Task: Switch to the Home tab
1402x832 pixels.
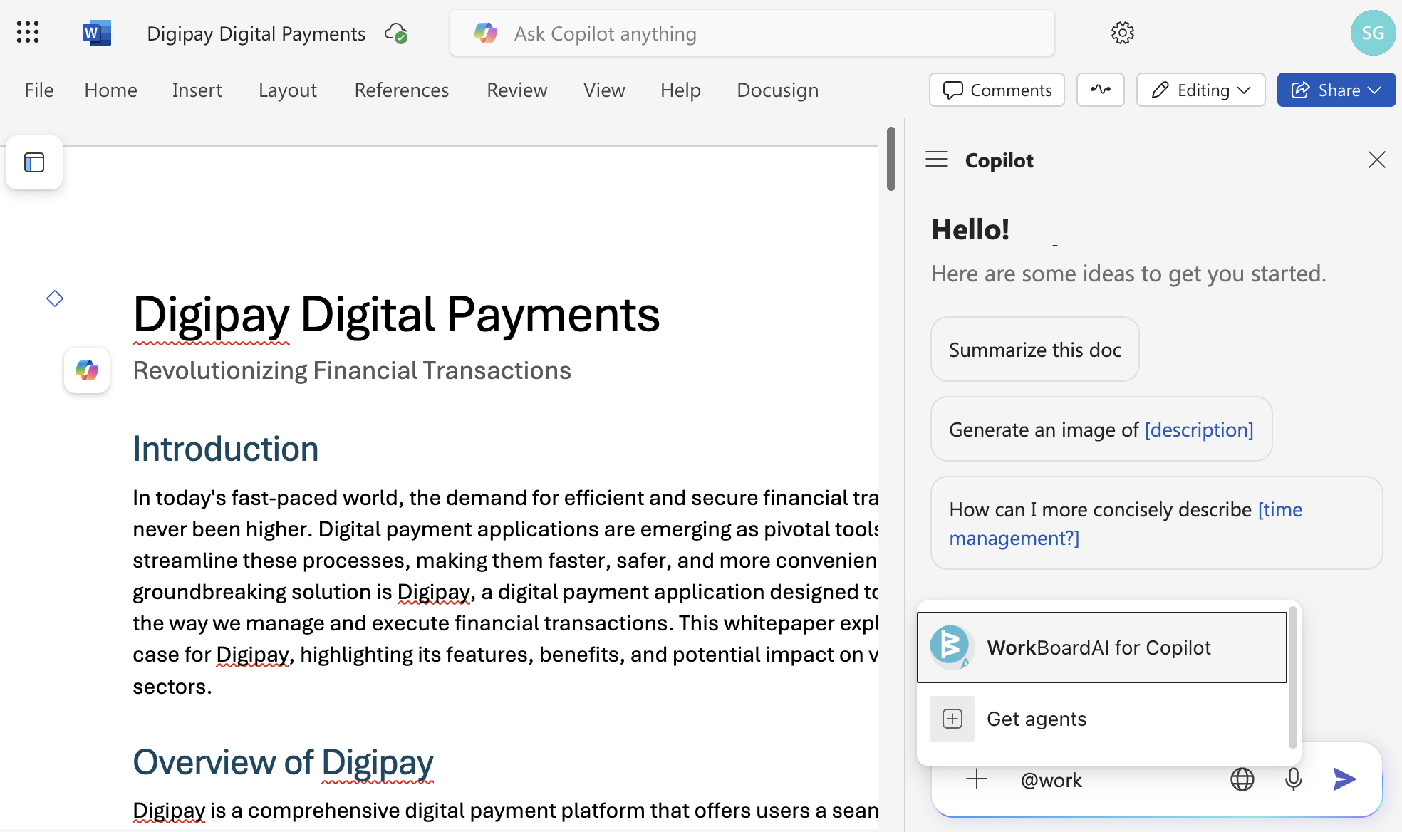Action: [x=110, y=90]
